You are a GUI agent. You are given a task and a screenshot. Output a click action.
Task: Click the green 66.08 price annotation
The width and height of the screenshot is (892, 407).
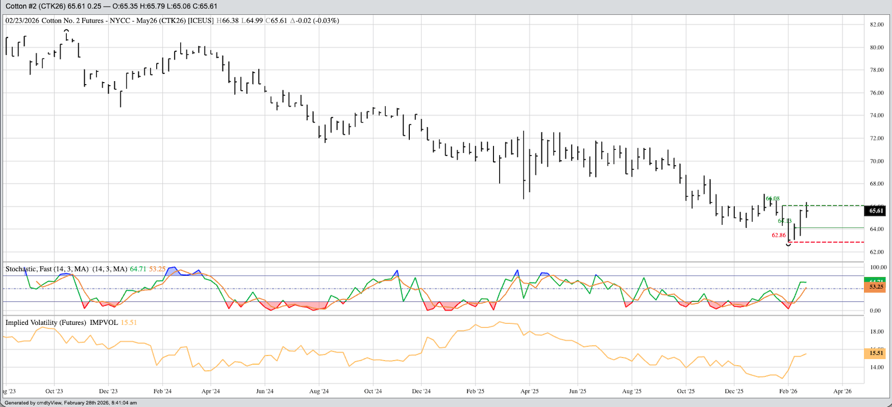772,199
